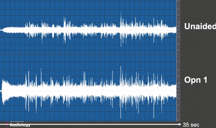The height and width of the screenshot is (128, 216).
Task: Click the Unaided waveform label
Action: pos(200,26)
